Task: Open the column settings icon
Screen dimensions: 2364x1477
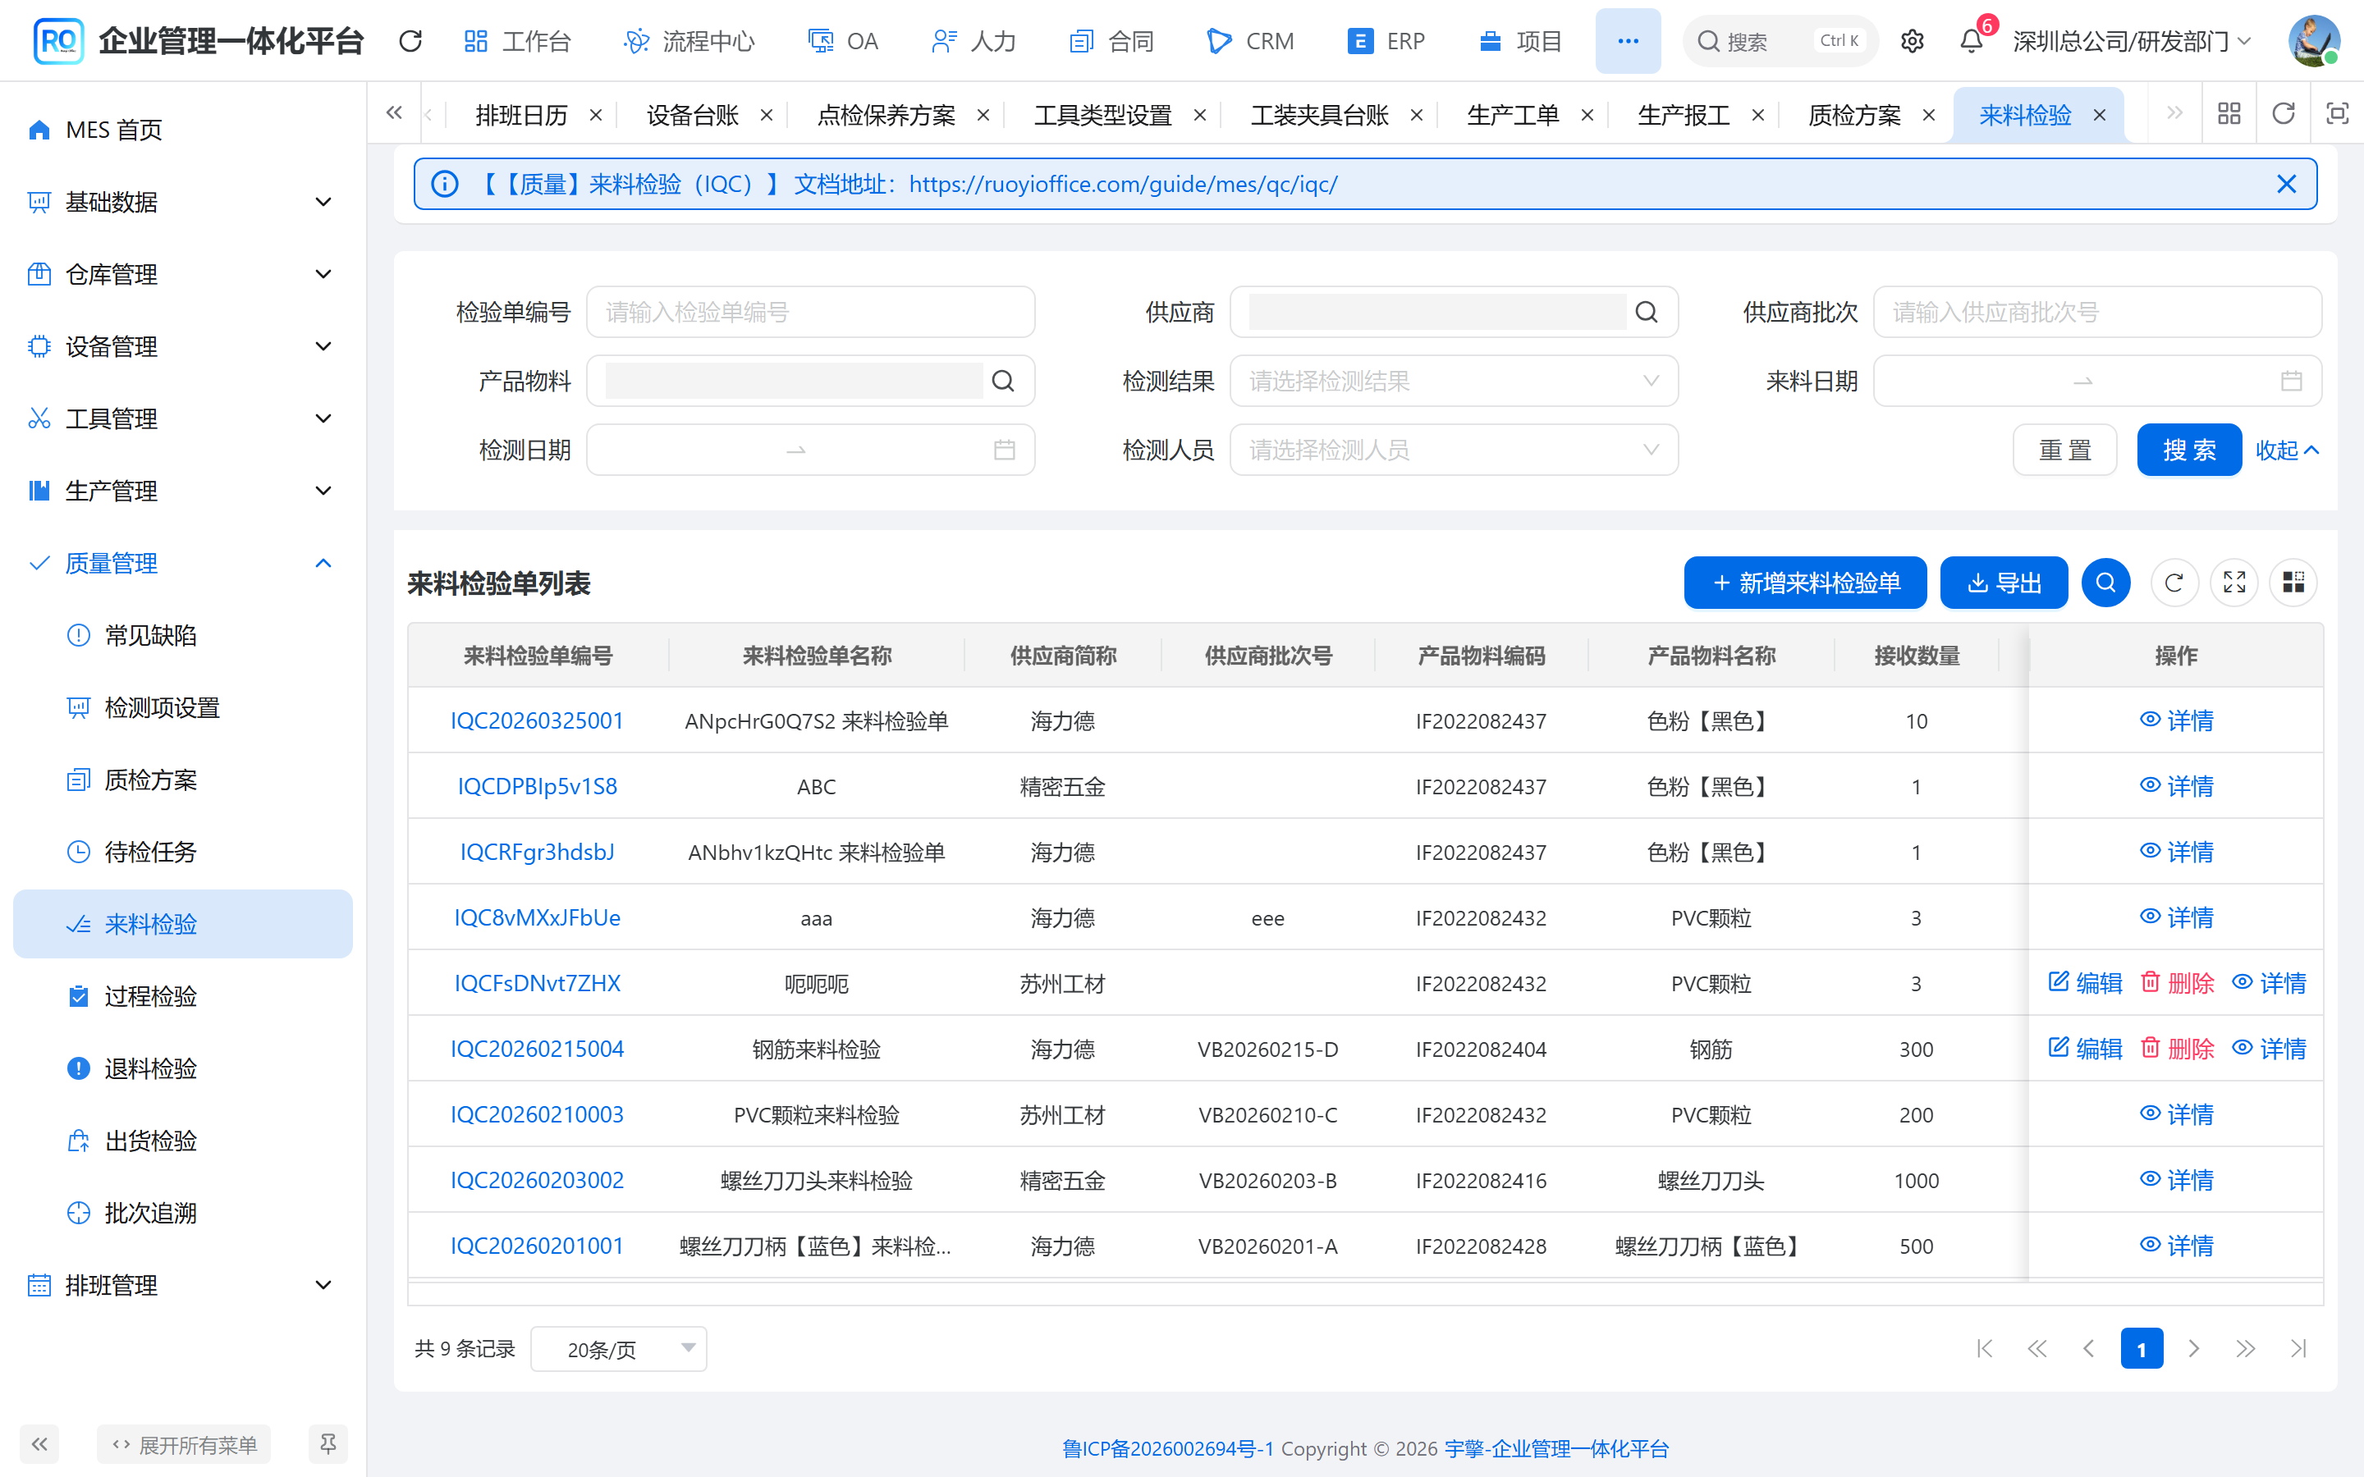Action: (x=2293, y=583)
